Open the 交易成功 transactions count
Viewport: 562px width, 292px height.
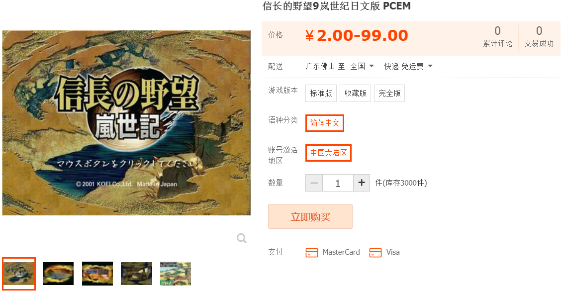(x=539, y=36)
